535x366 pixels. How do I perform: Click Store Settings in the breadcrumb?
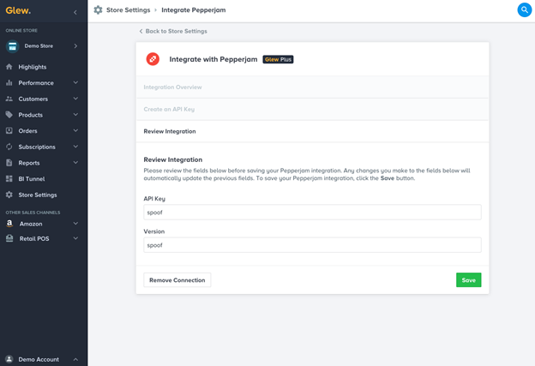(129, 10)
